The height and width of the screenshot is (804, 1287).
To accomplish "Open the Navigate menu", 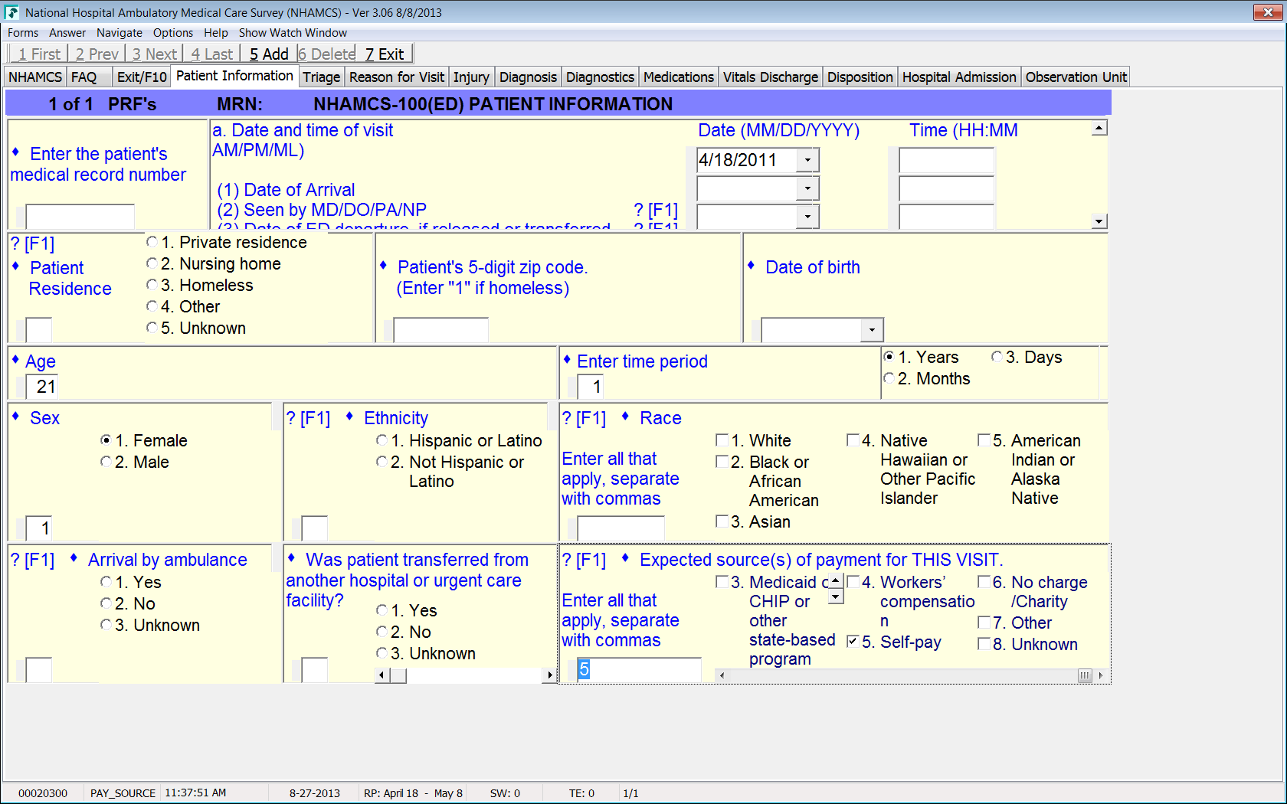I will click(x=119, y=33).
